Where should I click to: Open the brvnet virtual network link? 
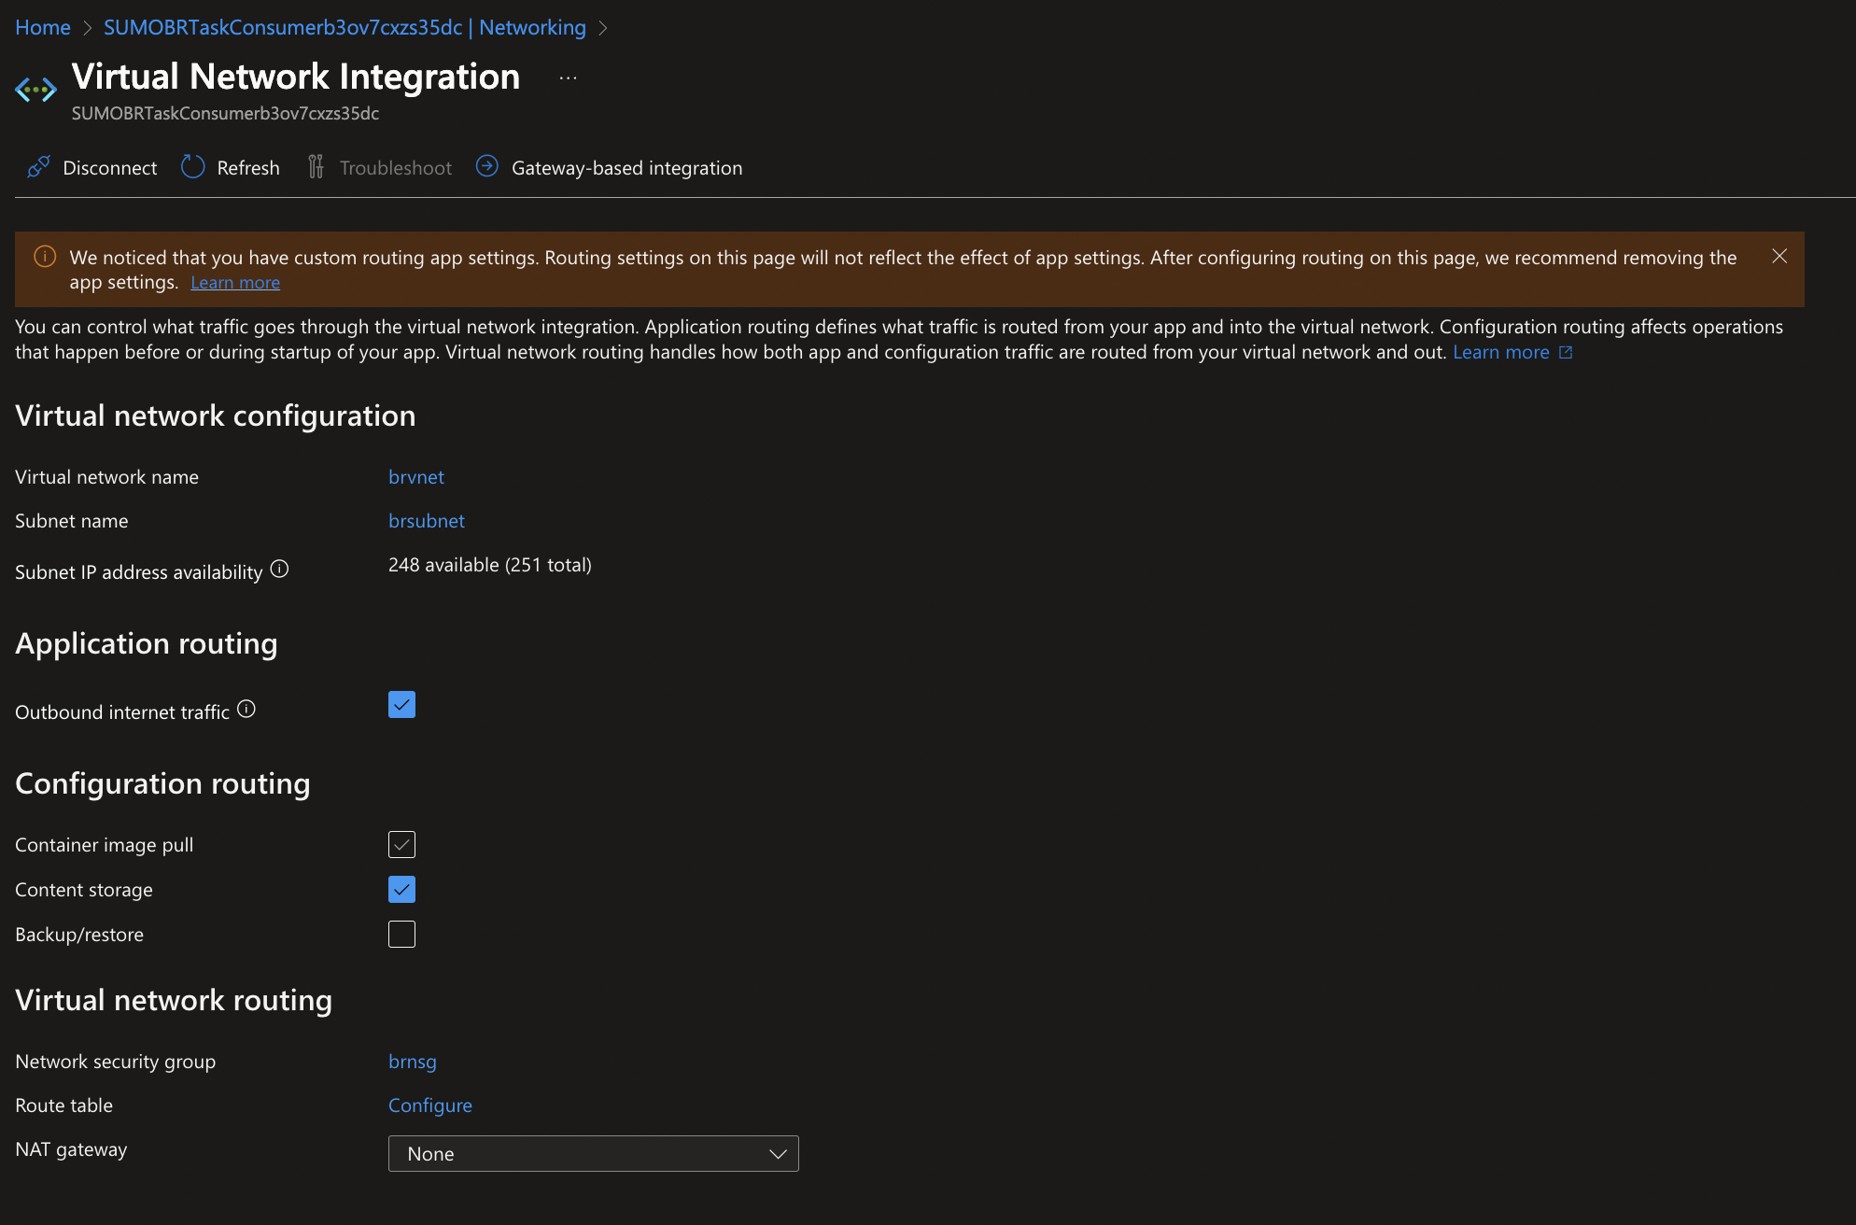415,476
